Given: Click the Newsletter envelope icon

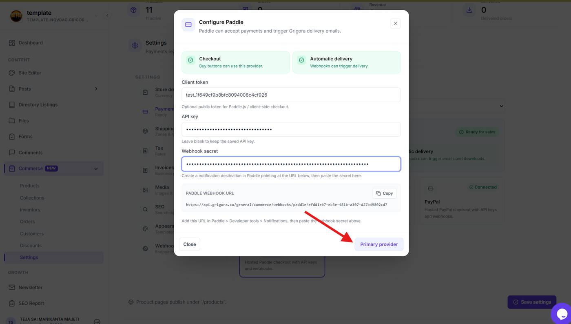Looking at the screenshot, I should [12, 287].
